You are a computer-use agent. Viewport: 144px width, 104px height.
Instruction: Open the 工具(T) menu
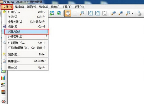point(67,7)
